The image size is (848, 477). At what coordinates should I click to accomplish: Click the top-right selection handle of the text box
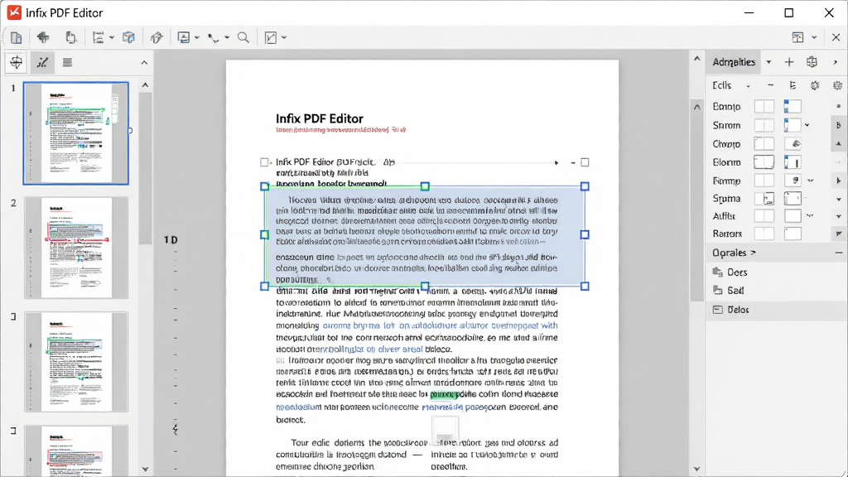[585, 186]
